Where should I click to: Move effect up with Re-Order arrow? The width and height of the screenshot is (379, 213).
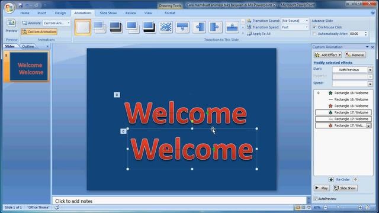click(331, 180)
